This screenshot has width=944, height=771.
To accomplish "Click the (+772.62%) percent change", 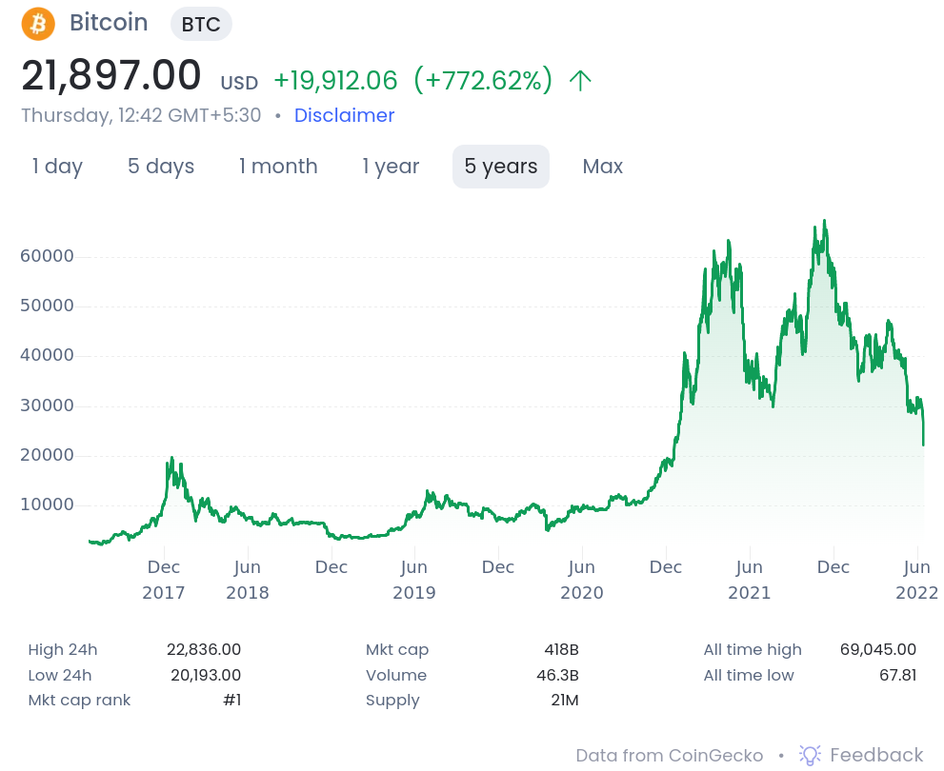I will [x=483, y=81].
